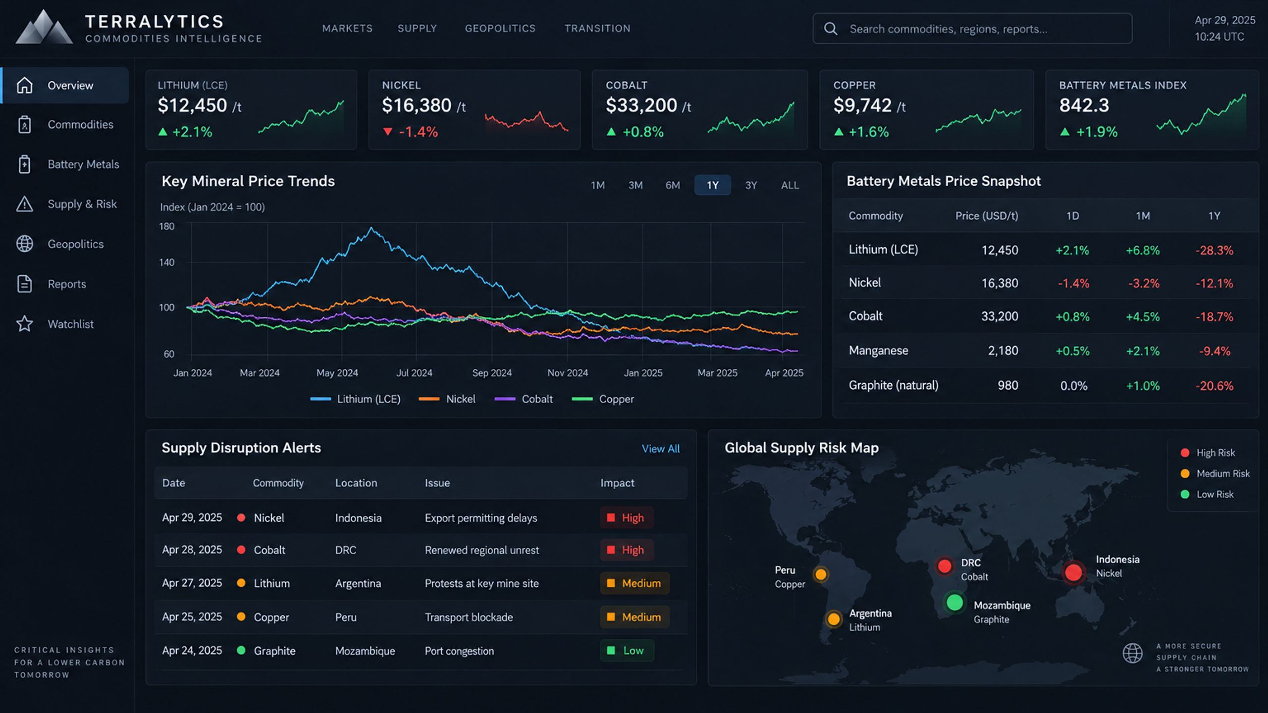
Task: Click the Commodities sidebar icon
Action: point(24,125)
